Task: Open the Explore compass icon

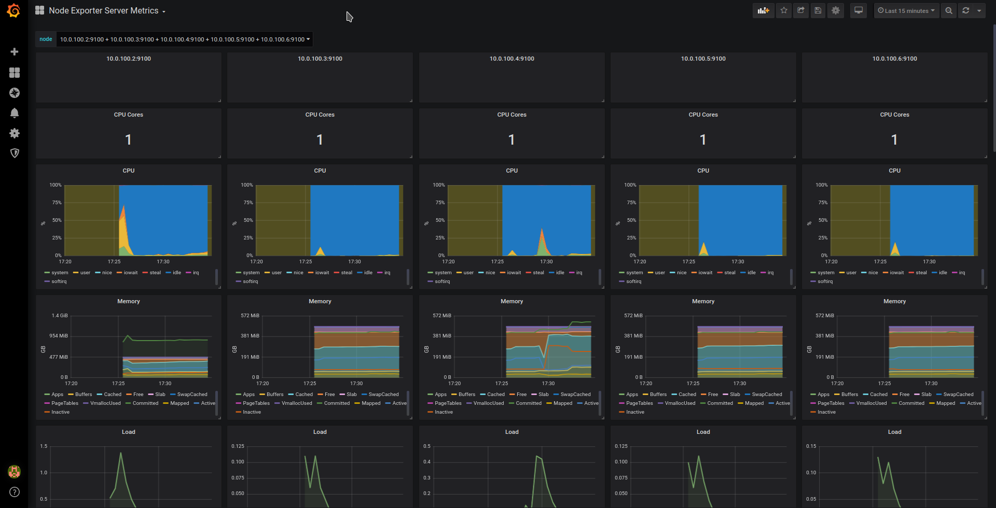Action: tap(15, 93)
